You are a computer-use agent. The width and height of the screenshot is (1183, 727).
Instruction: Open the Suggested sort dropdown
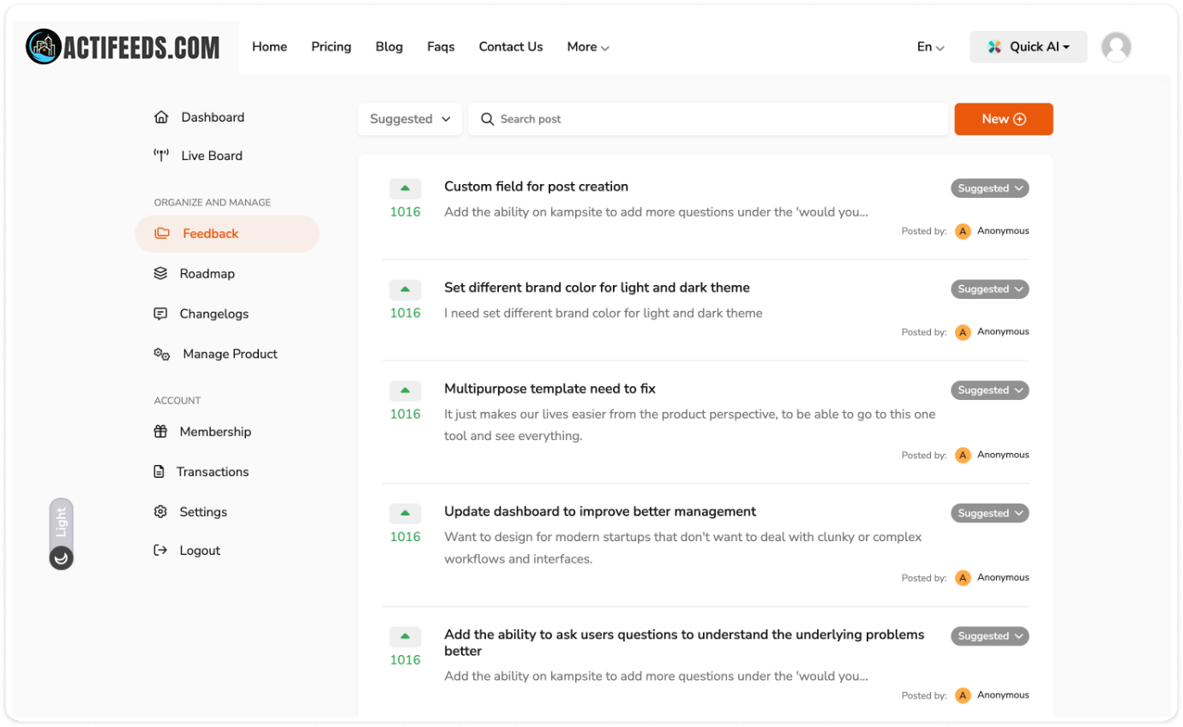[410, 119]
